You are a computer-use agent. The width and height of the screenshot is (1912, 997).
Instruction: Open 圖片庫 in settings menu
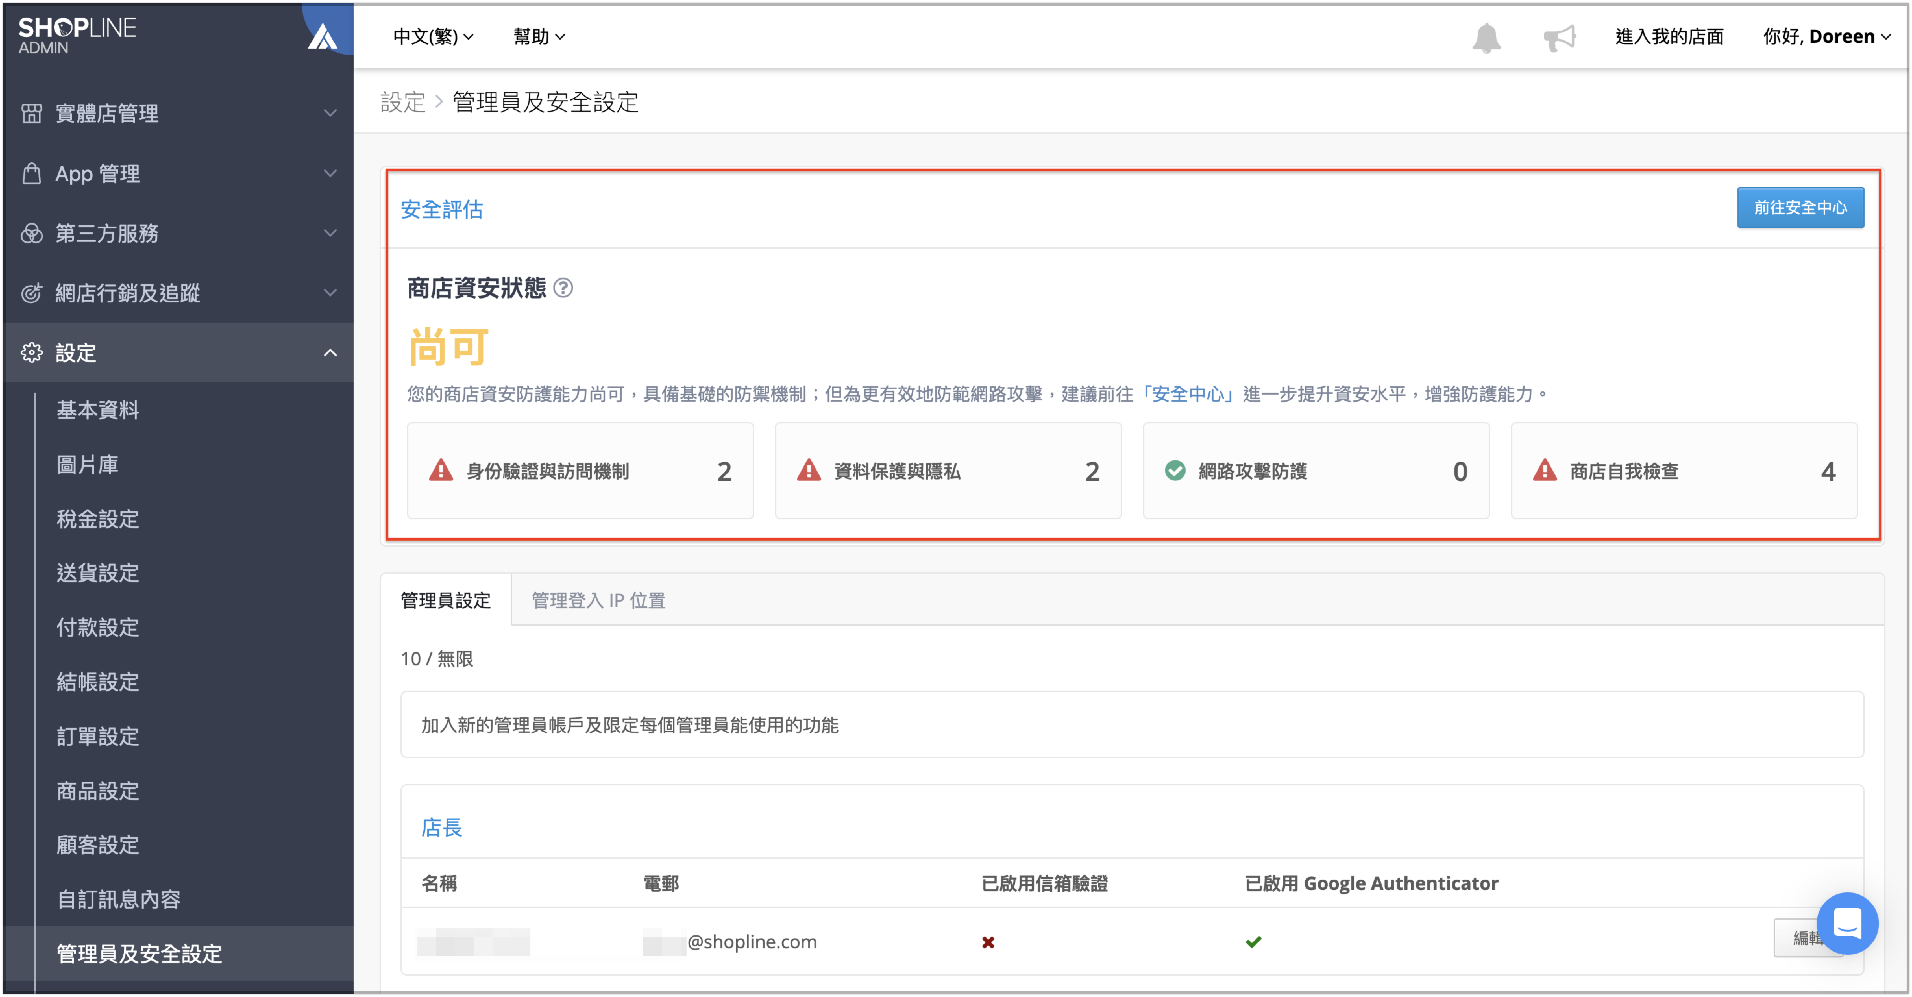click(88, 464)
